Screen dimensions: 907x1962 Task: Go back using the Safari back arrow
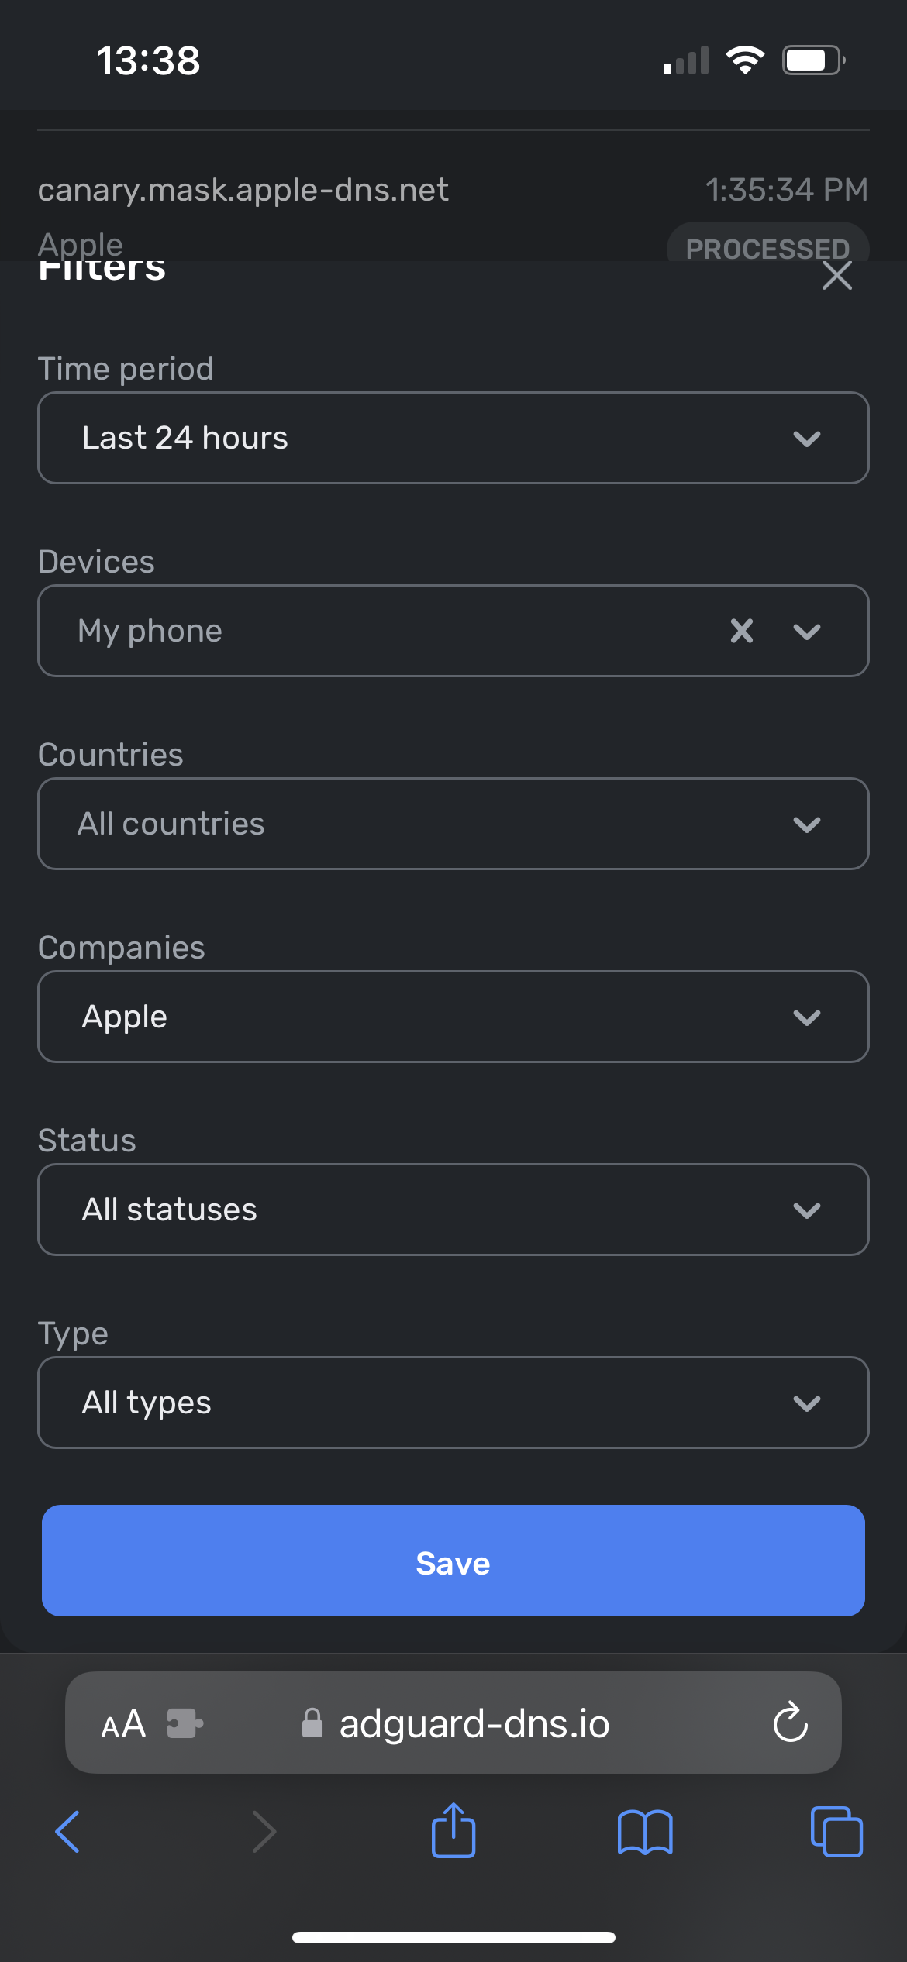(x=67, y=1831)
